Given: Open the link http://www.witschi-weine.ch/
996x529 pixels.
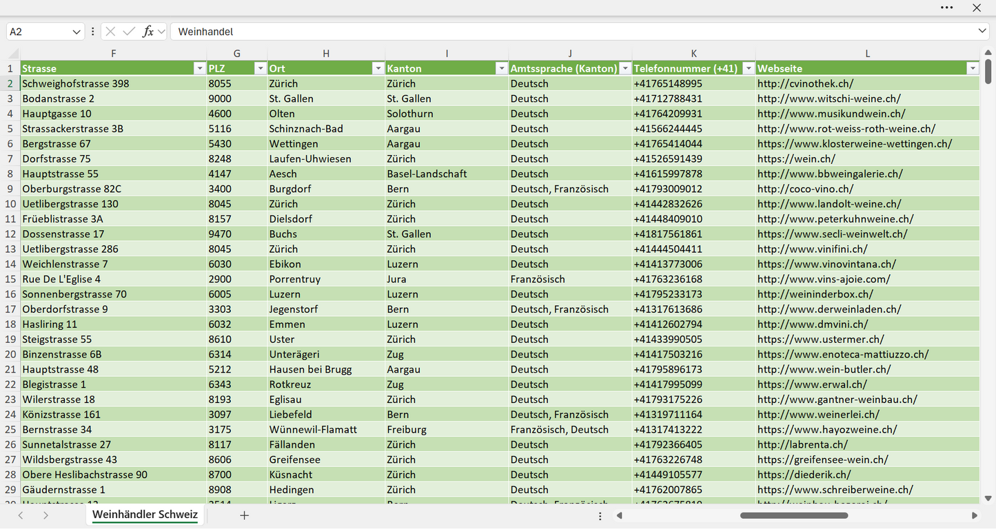Looking at the screenshot, I should coord(829,98).
